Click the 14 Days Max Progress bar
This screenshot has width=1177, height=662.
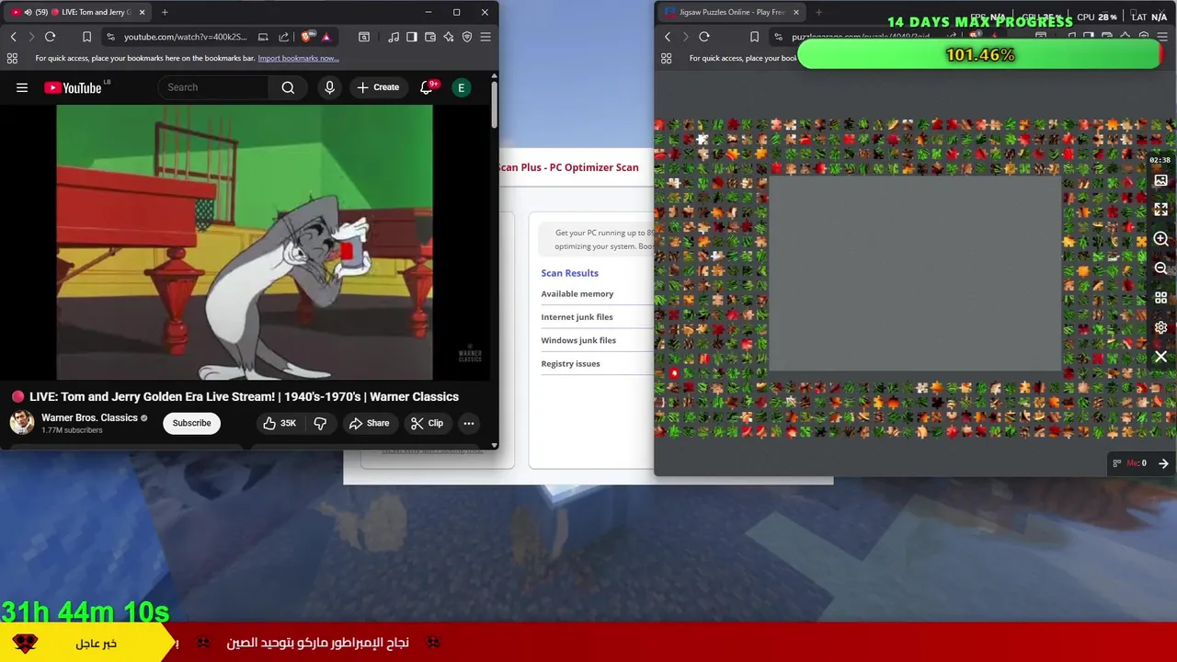tap(980, 55)
